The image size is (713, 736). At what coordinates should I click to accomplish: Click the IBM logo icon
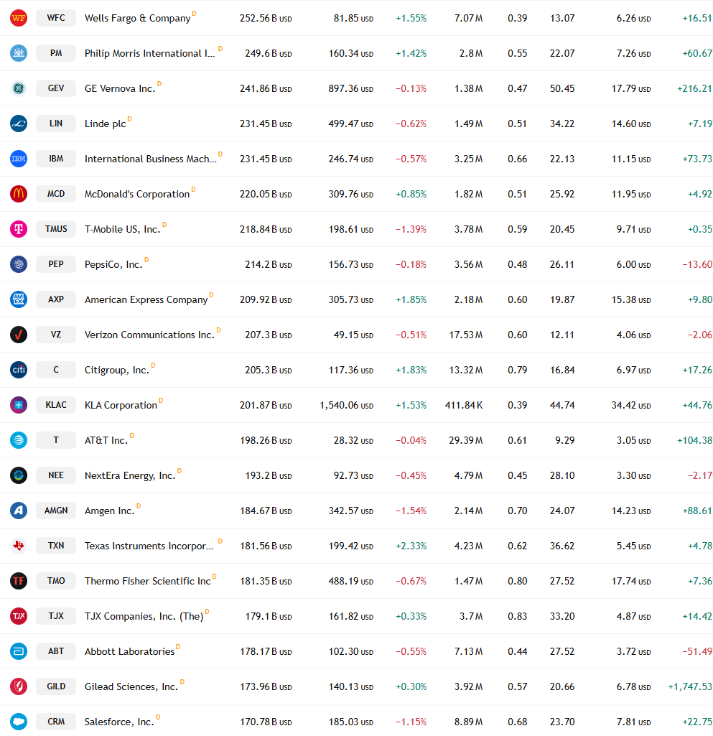[x=18, y=159]
